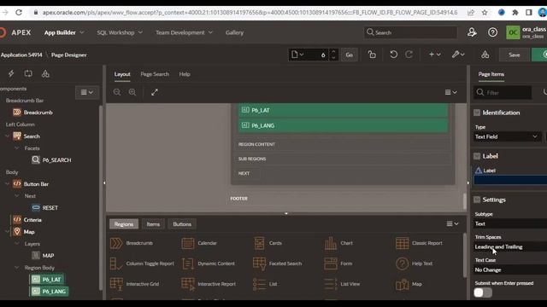This screenshot has width=547, height=307.
Task: Click the Shared Components toolbar icon
Action: pyautogui.click(x=485, y=55)
